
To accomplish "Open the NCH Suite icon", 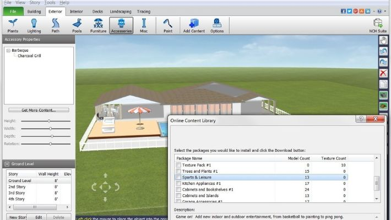I will click(x=378, y=25).
